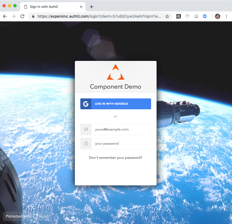
Task: Click the browser forward arrow
Action: (x=14, y=16)
